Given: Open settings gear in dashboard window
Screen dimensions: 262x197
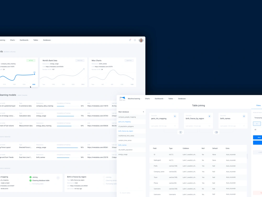Looking at the screenshot, I should [x=135, y=40].
